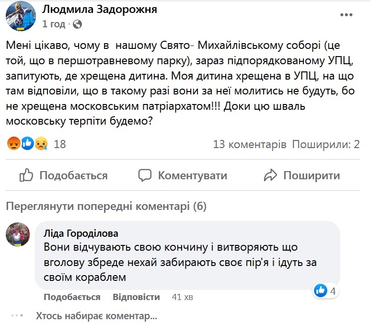The width and height of the screenshot is (370, 324).
Task: Click the thumbs-up reaction icon under post
Action: pos(28,143)
